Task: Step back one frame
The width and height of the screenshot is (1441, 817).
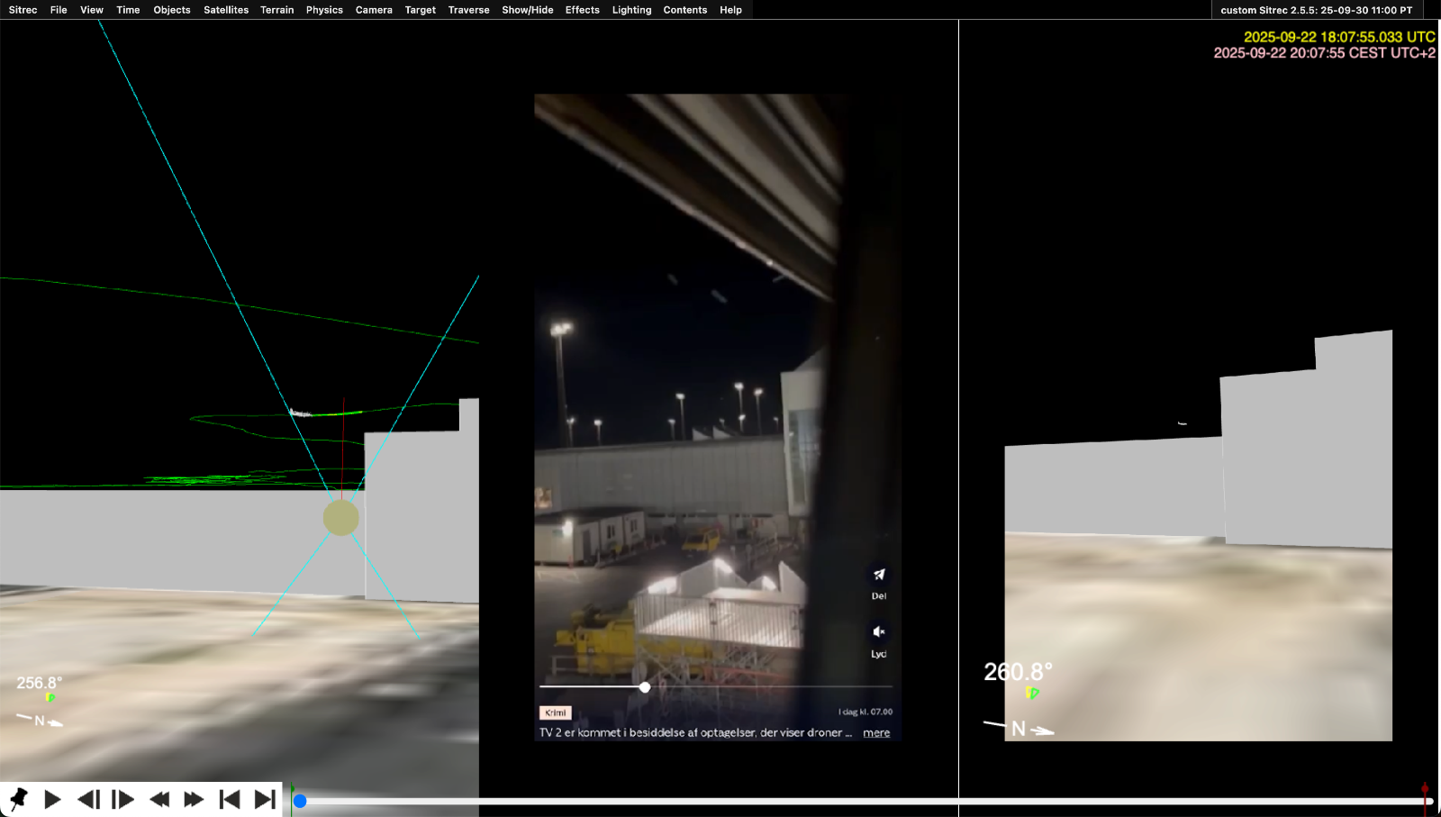Action: (x=88, y=799)
